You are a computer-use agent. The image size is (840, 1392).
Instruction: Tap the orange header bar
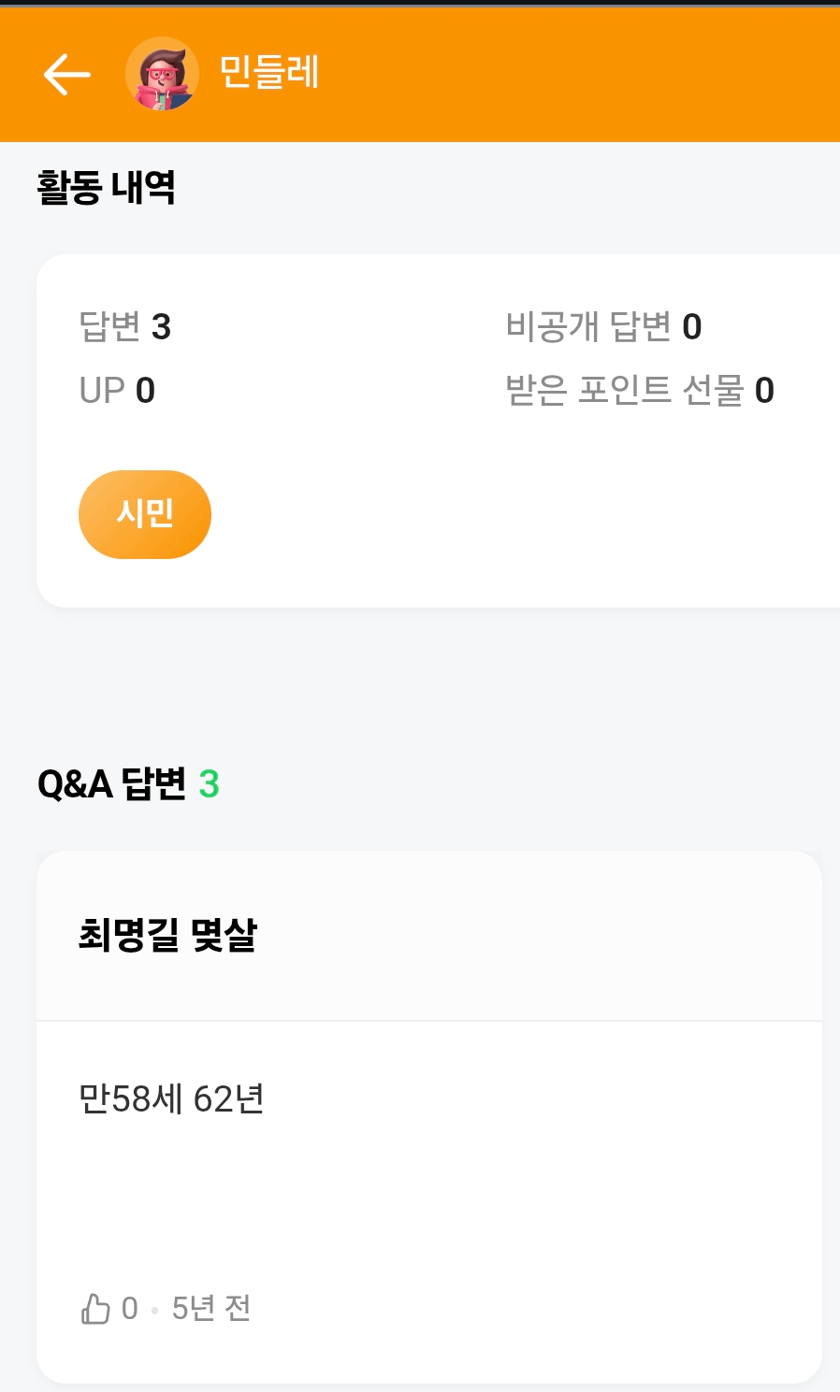pos(561,74)
